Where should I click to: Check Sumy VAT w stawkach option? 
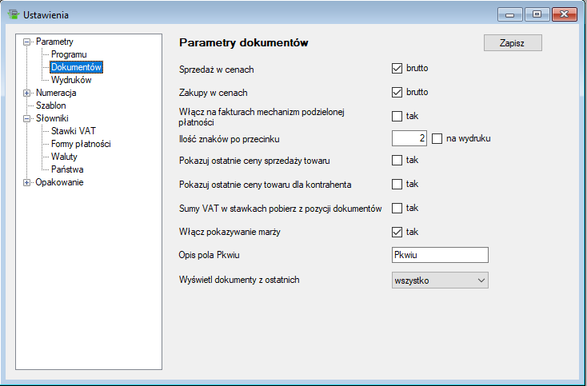tap(397, 208)
